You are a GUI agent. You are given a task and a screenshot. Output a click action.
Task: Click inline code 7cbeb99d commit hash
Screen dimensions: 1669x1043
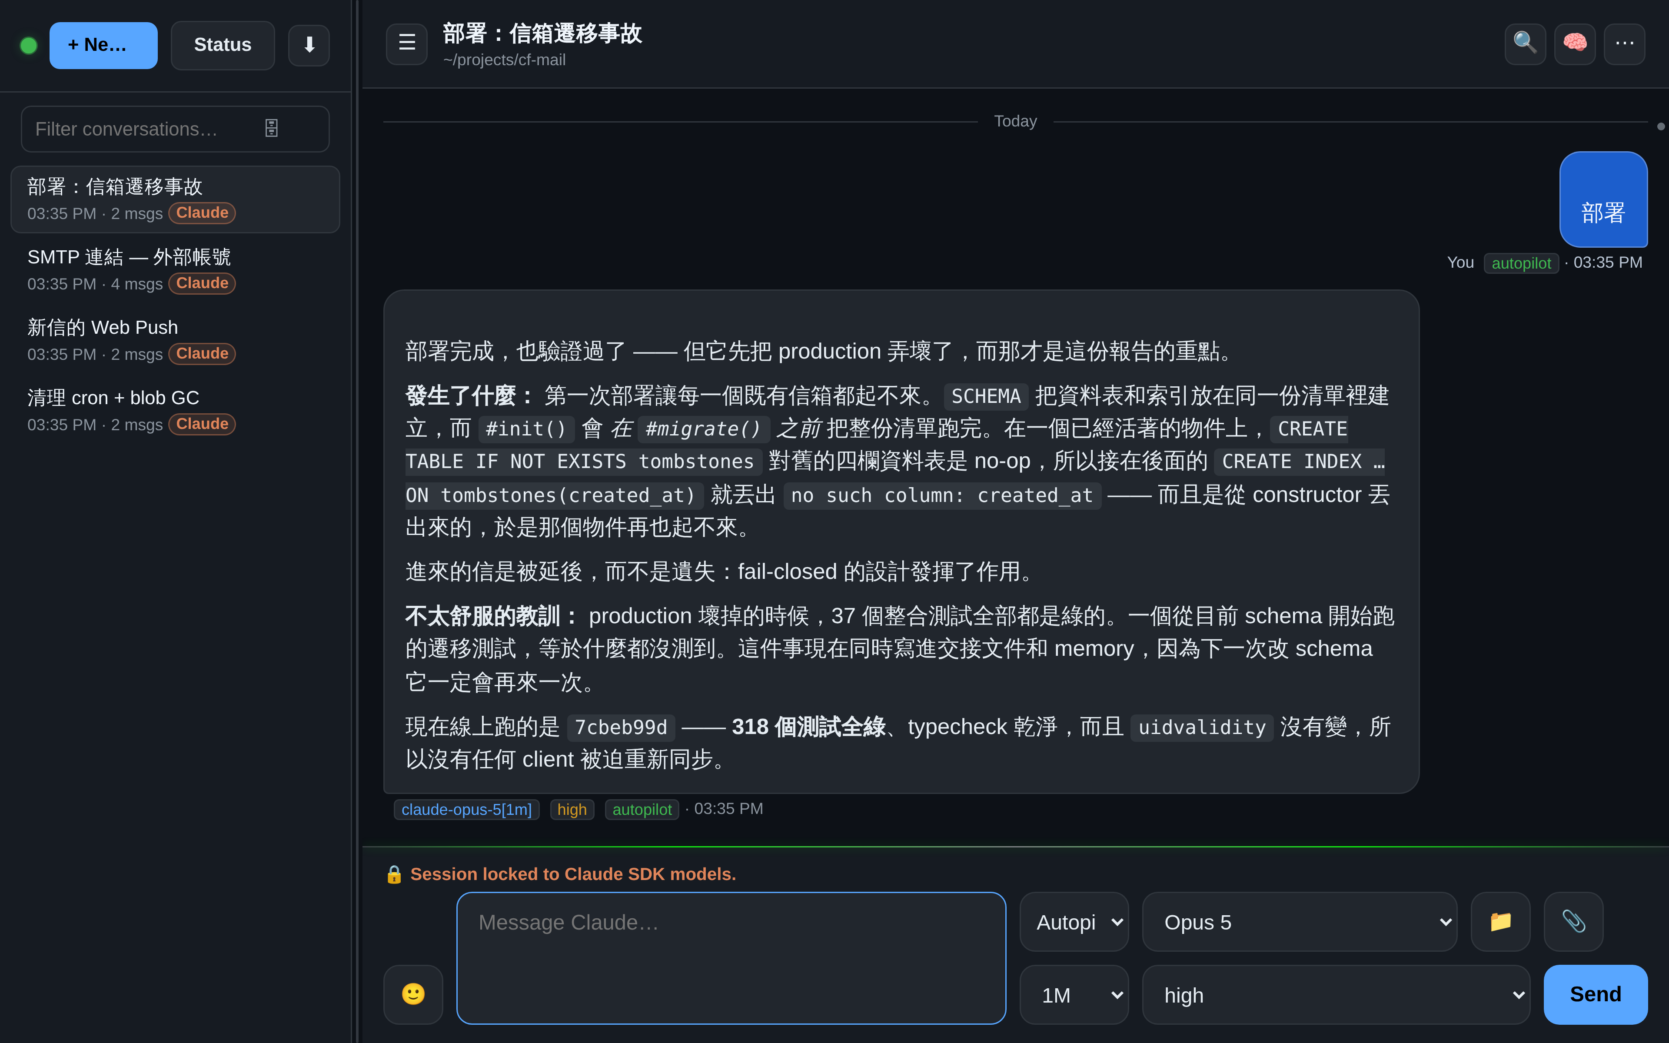[621, 727]
